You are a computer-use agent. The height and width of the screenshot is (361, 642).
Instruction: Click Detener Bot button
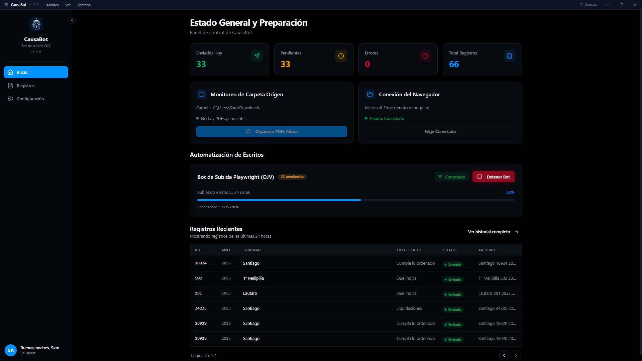point(493,177)
